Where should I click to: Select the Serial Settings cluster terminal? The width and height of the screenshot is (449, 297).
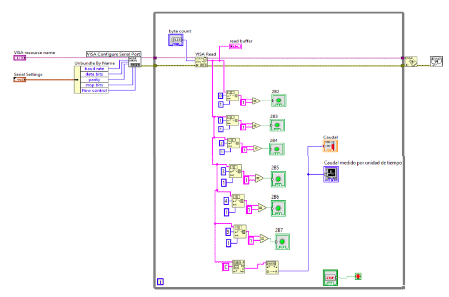click(x=20, y=79)
